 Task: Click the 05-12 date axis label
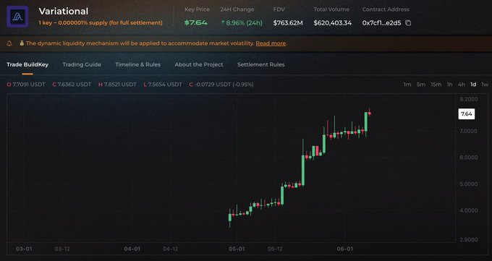tap(275, 249)
